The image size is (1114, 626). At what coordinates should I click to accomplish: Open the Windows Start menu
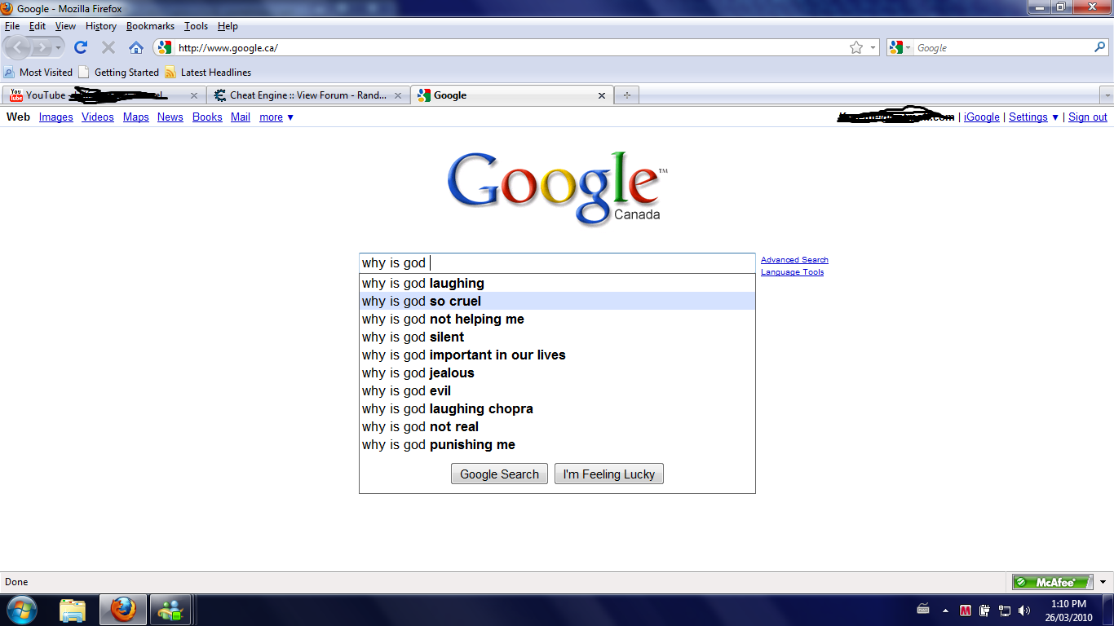tap(20, 610)
